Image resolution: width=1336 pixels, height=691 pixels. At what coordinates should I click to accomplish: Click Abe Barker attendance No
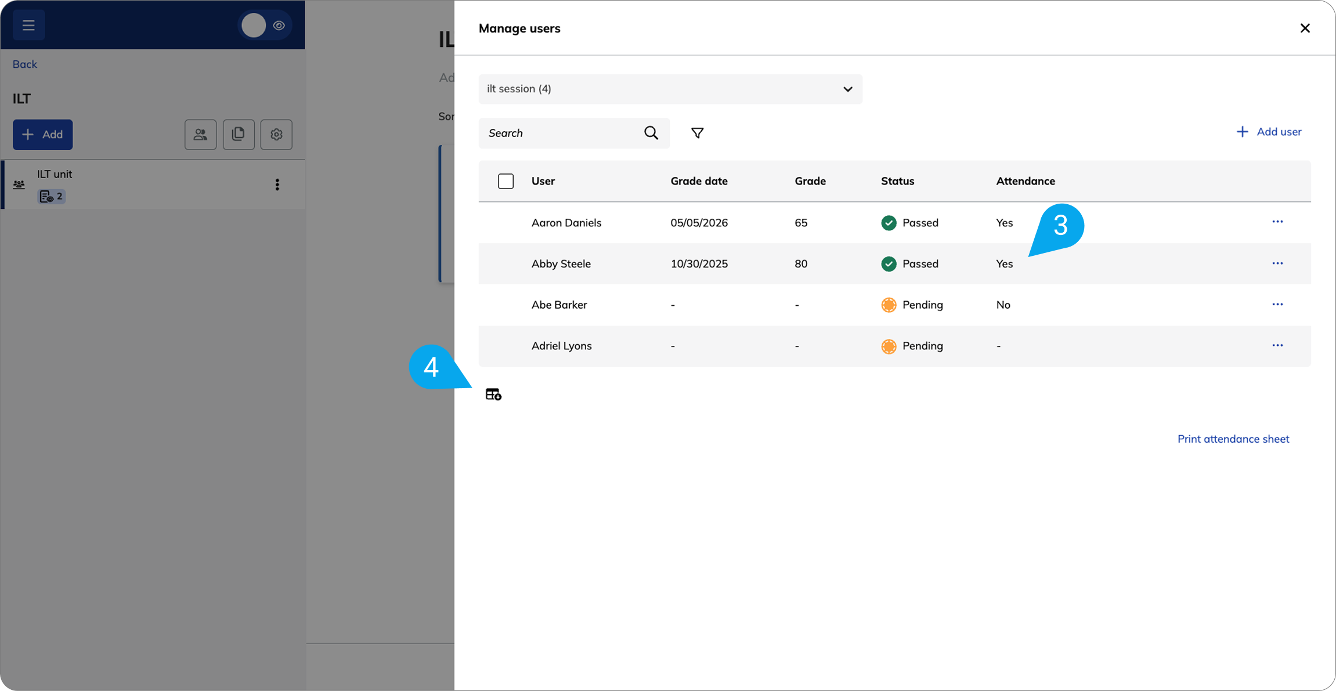click(x=1003, y=305)
